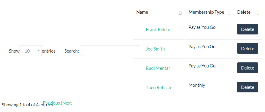The height and width of the screenshot is (112, 265).
Task: Click the Delete column sort icon
Action: click(258, 13)
